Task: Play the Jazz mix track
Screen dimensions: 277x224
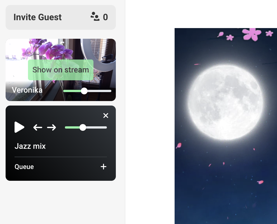Action: pyautogui.click(x=19, y=127)
